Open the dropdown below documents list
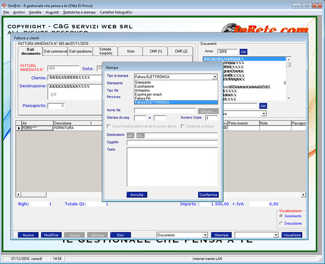This screenshot has width=325, height=264. click(x=263, y=114)
